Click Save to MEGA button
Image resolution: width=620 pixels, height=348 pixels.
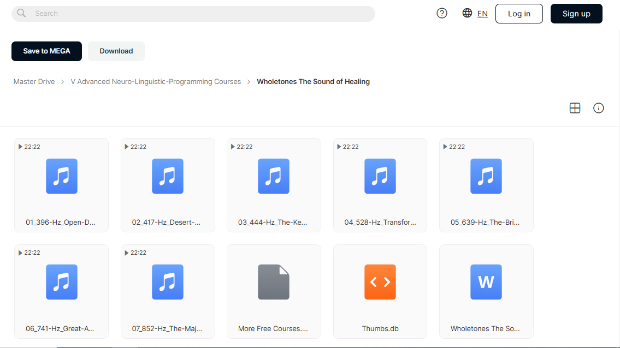(x=46, y=51)
